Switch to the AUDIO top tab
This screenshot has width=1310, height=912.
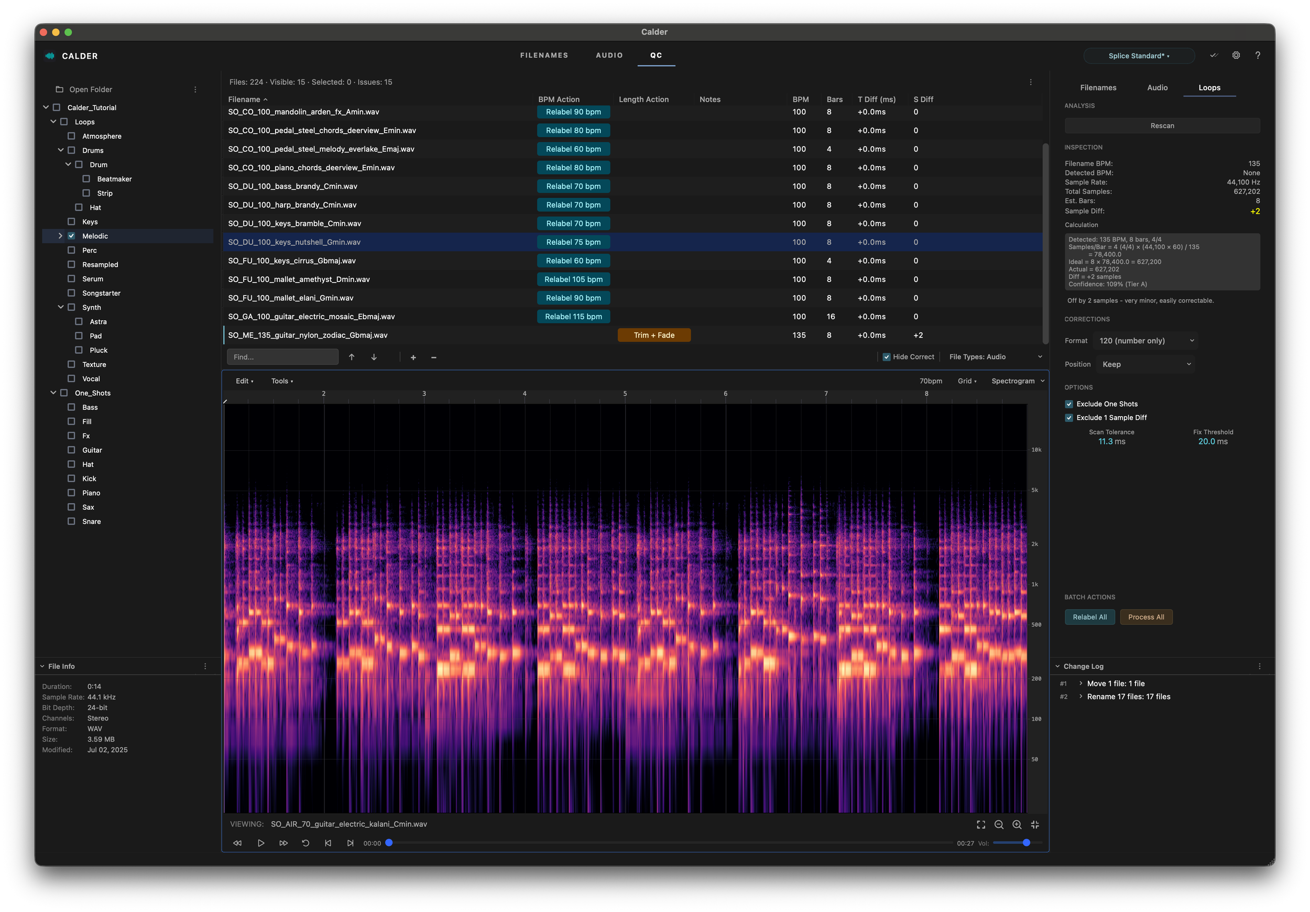(609, 56)
